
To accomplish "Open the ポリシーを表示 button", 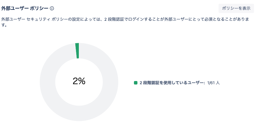I will (x=236, y=8).
